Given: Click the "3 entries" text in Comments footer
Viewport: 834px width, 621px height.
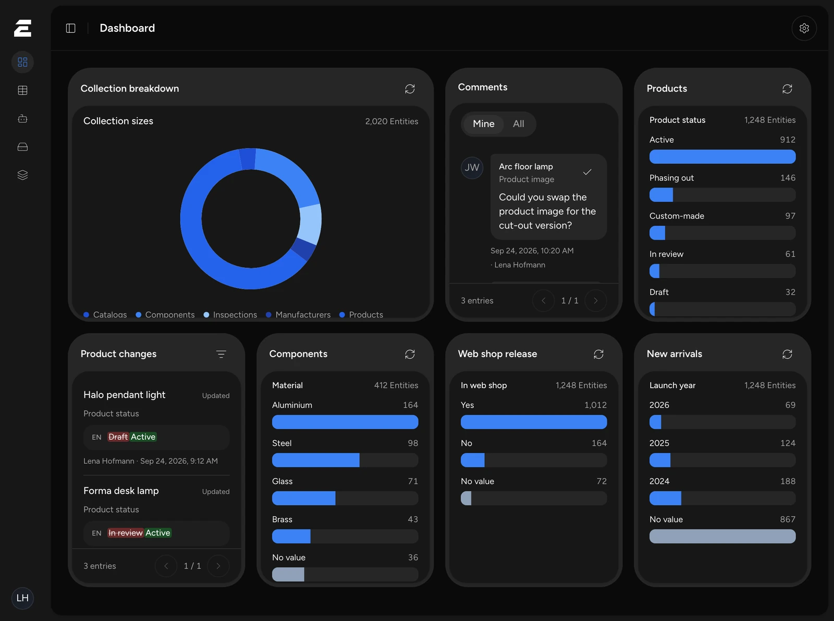Looking at the screenshot, I should click(477, 300).
